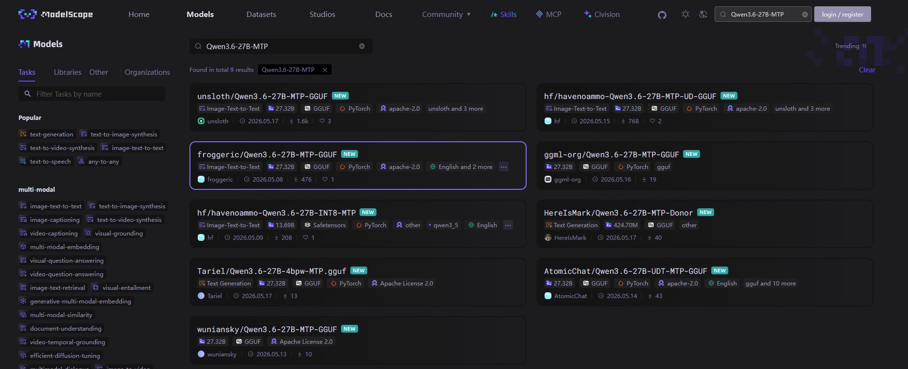Open the wuniansky/Qwen3.6-27B-MTP-GGUF model
908x369 pixels.
coord(267,329)
